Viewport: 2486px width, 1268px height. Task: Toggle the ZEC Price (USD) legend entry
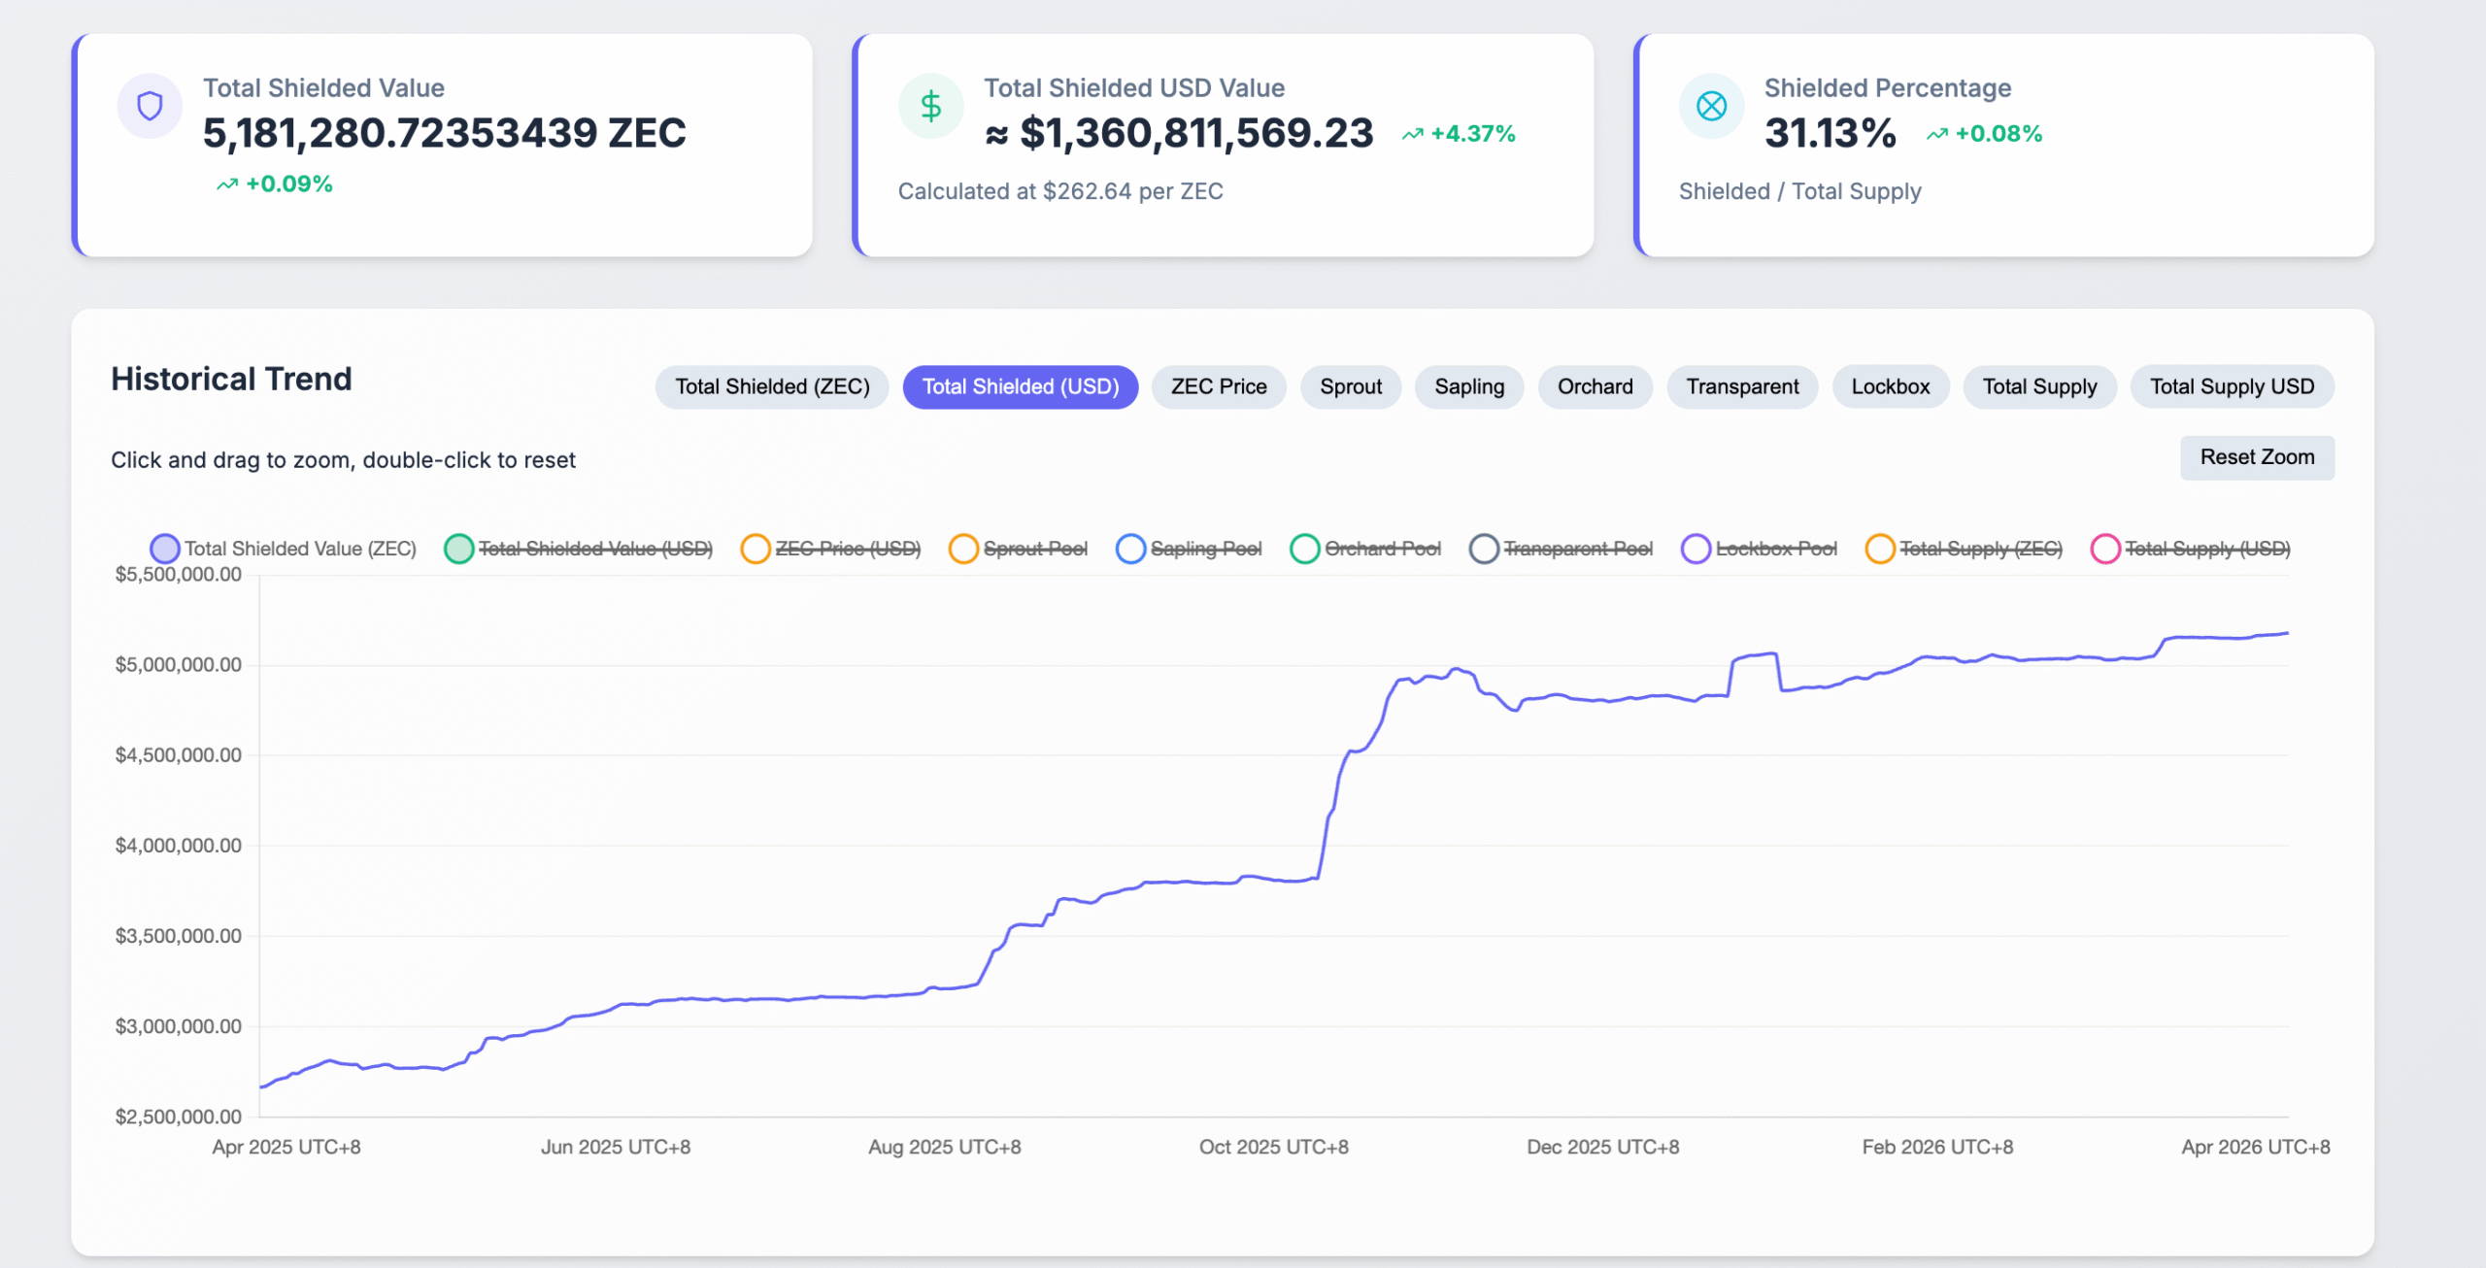point(756,549)
